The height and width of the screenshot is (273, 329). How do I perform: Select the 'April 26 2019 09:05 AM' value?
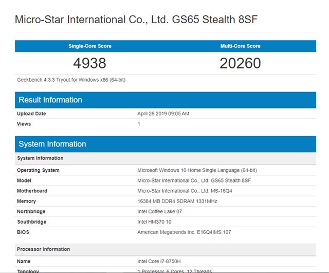tap(163, 114)
